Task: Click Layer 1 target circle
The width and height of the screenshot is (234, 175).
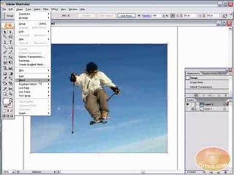Action: (x=225, y=109)
